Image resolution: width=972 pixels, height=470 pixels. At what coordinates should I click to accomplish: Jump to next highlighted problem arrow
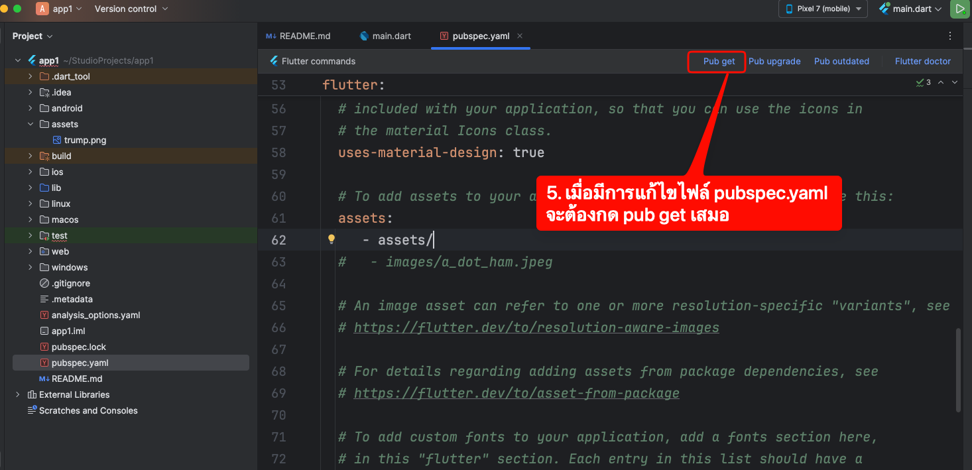pyautogui.click(x=955, y=82)
